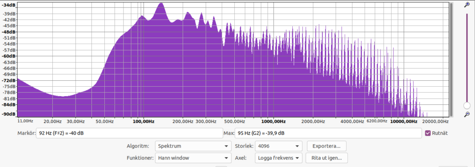
Task: Open the Algoritm dropdown showing Spektrum
Action: click(x=193, y=146)
